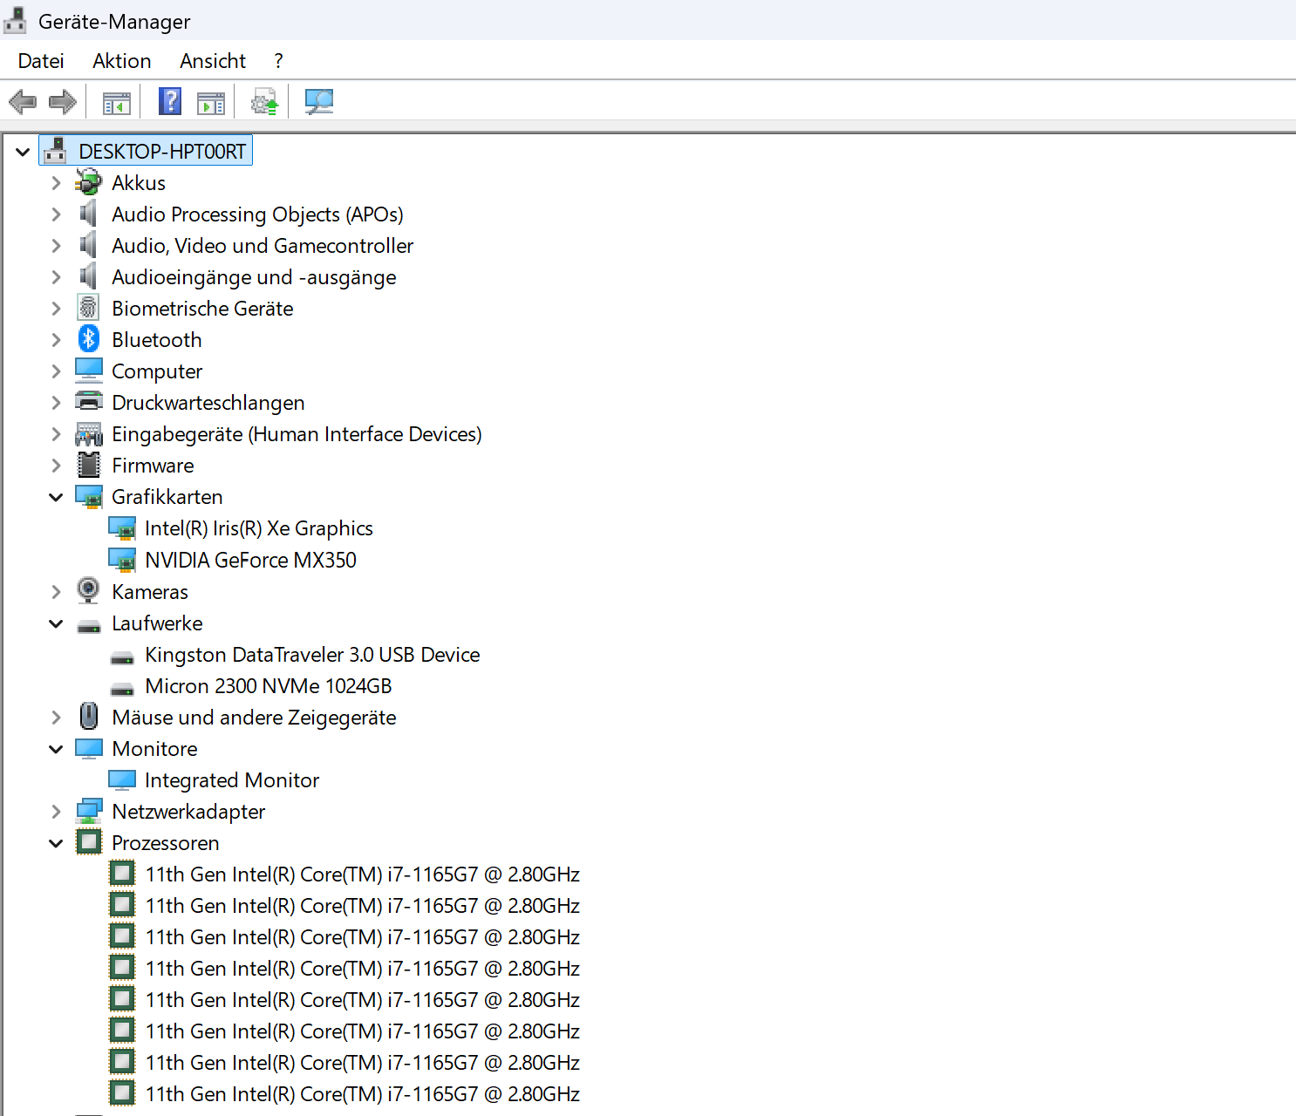Expand the Netzwerkadapter category
The width and height of the screenshot is (1296, 1116).
[56, 812]
